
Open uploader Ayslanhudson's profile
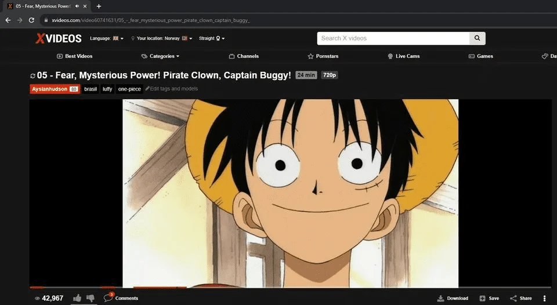coord(55,89)
